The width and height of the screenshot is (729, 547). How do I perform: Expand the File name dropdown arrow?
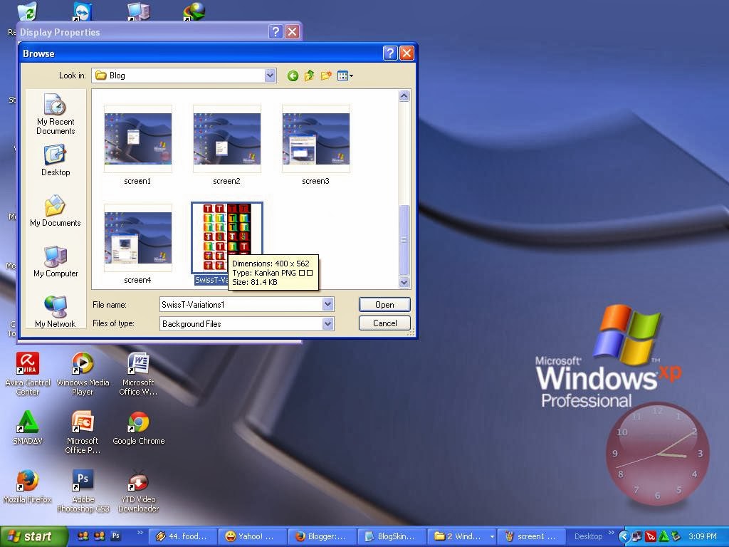pyautogui.click(x=327, y=304)
